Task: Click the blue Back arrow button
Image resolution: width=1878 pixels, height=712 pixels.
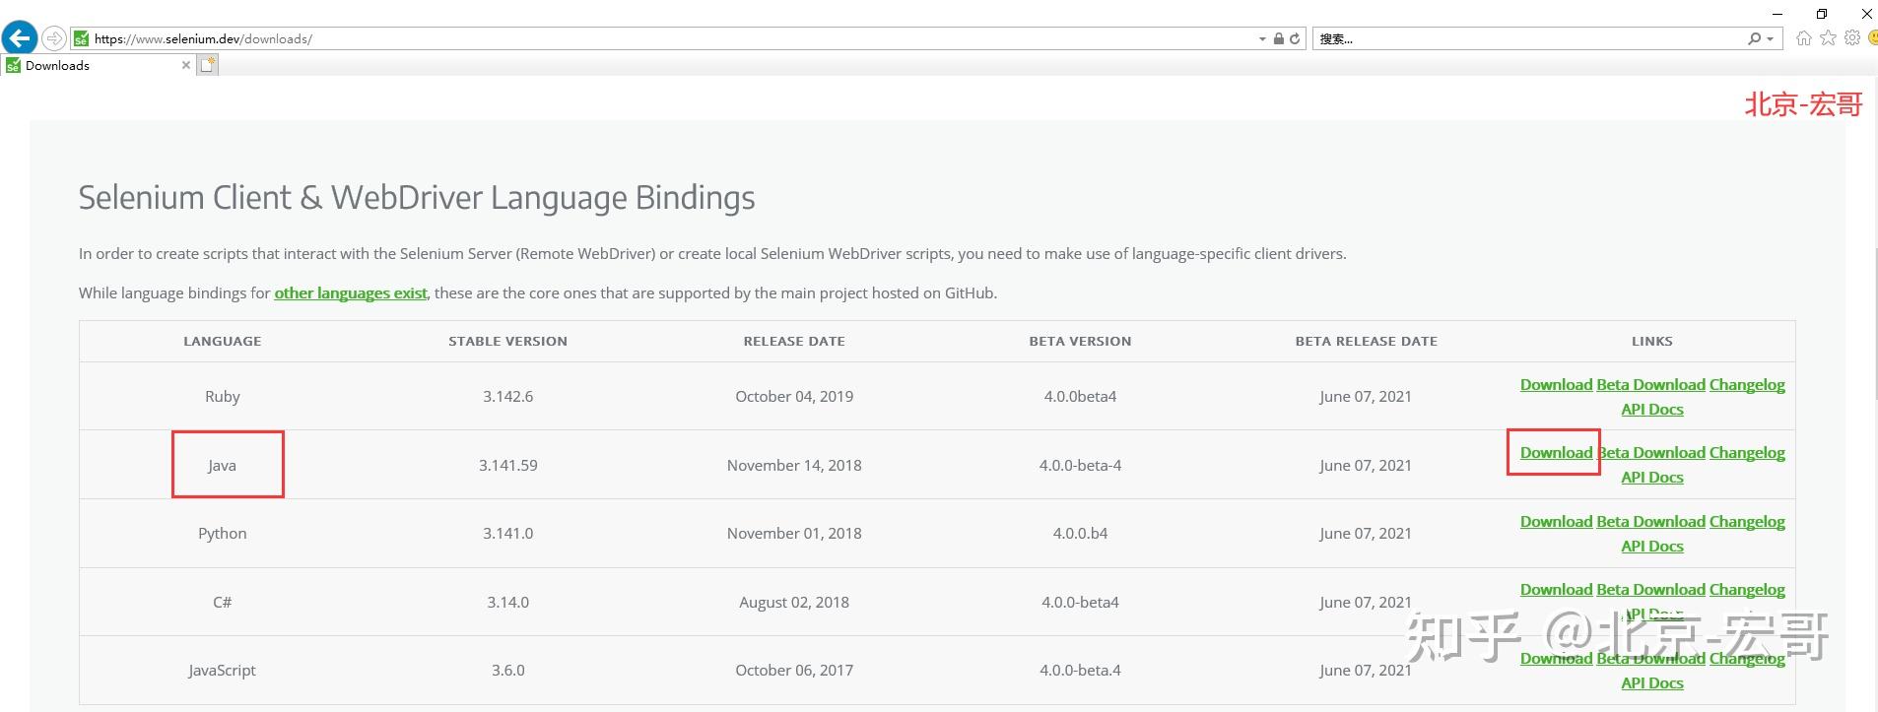Action: coord(20,38)
